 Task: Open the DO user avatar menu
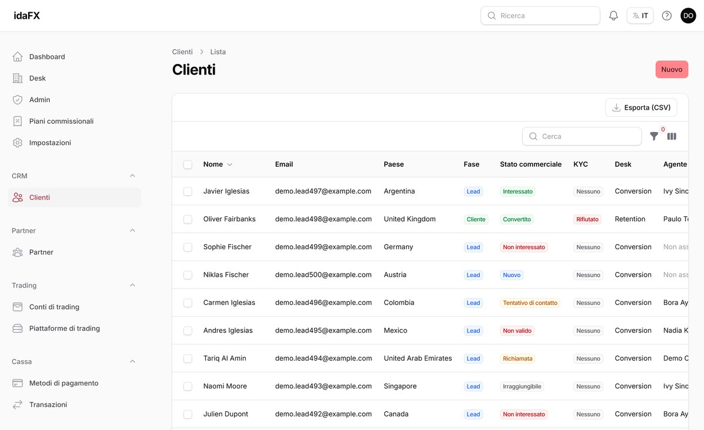tap(688, 16)
